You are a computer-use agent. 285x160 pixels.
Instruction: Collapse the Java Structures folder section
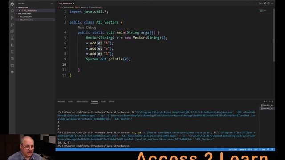tap(24, 14)
